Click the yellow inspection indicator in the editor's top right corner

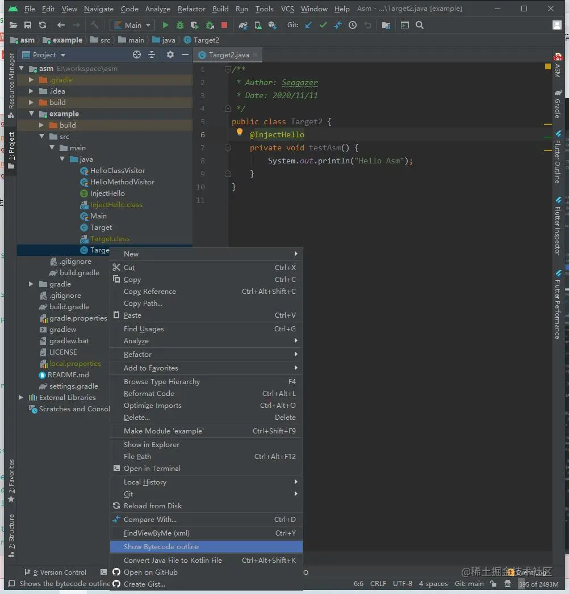(548, 66)
